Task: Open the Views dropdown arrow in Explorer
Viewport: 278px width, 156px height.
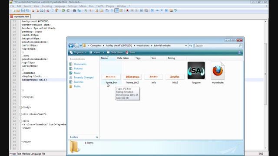Action: (103, 52)
